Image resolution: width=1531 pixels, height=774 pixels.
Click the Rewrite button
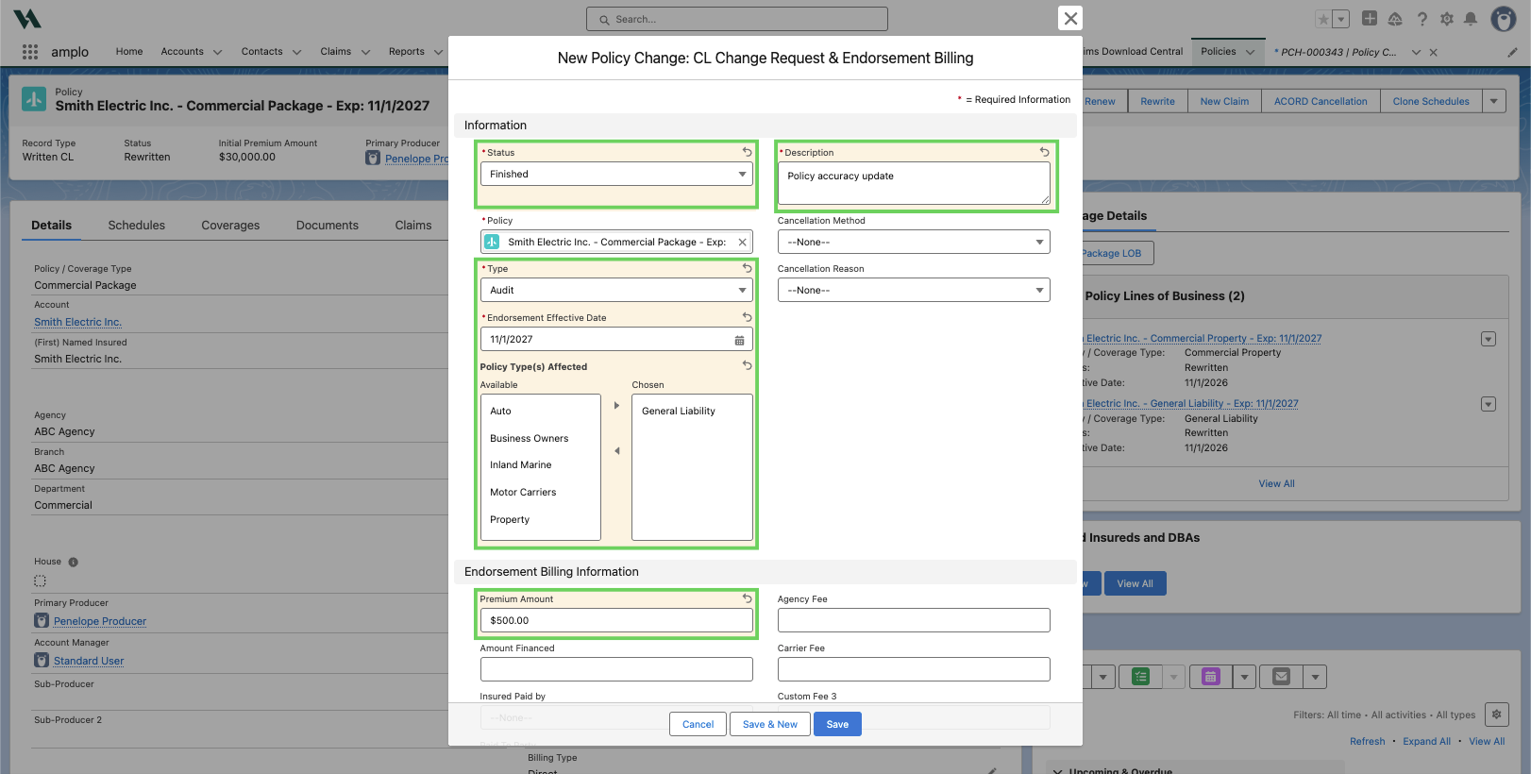click(1157, 101)
